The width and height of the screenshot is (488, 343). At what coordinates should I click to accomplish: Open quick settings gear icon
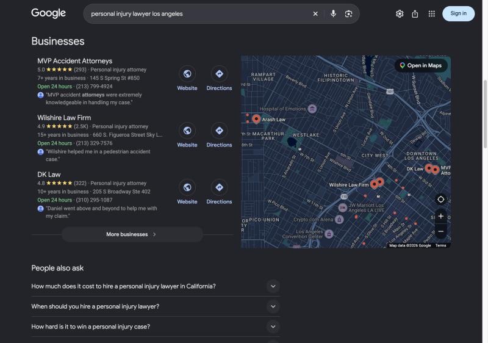tap(400, 13)
